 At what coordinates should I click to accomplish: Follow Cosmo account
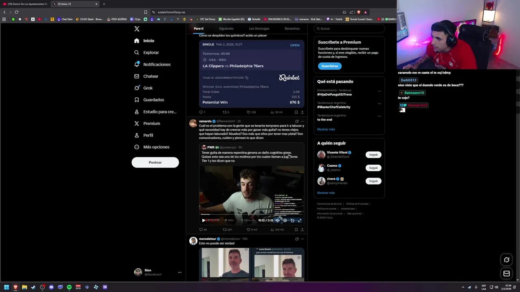point(373,167)
